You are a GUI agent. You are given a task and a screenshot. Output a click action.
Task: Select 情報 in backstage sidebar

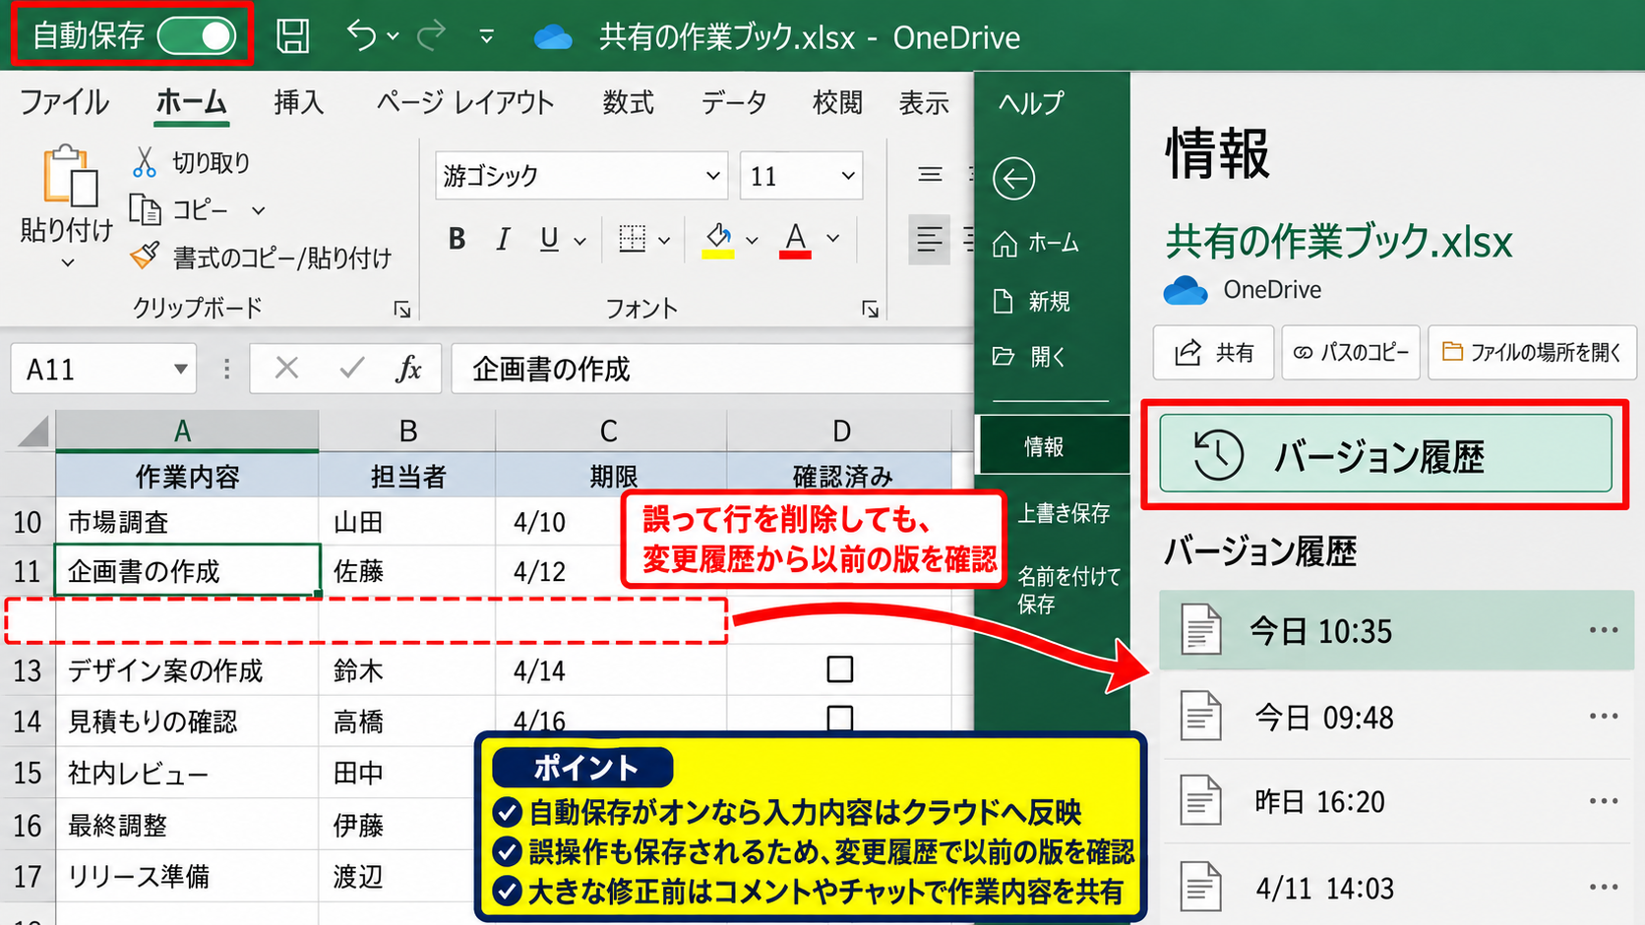(1054, 446)
